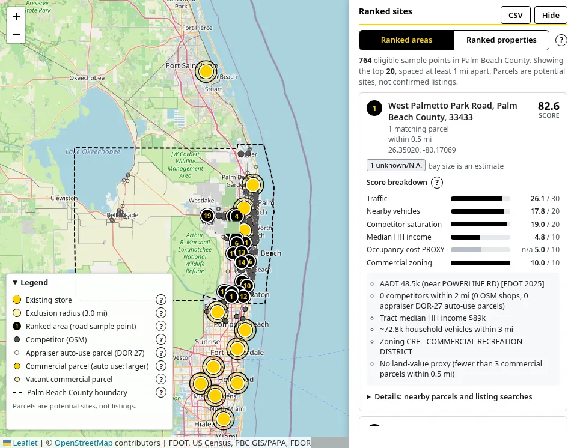Click the rank 1 badge on site card

tap(374, 109)
